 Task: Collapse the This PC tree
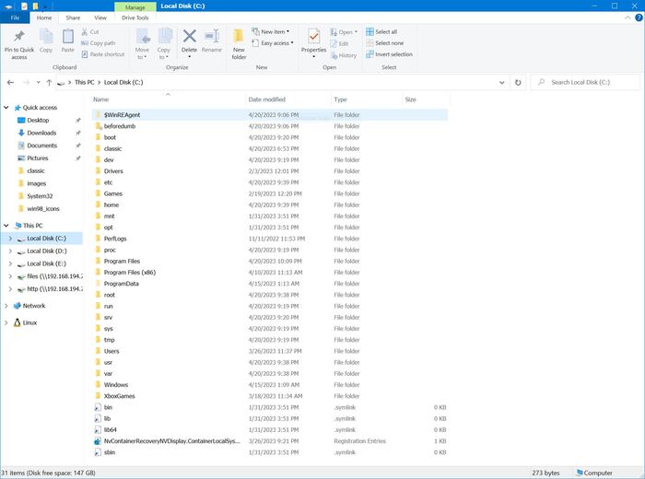tap(6, 226)
